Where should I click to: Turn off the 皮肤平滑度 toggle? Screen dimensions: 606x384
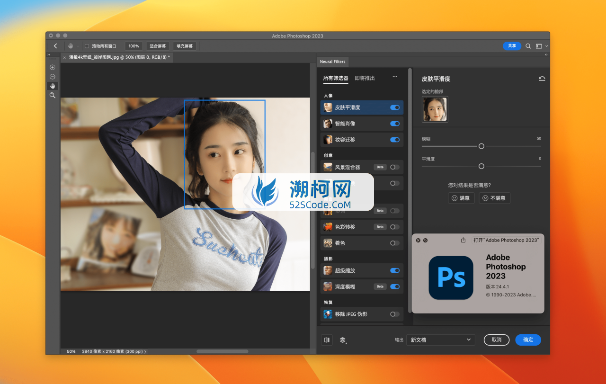395,107
